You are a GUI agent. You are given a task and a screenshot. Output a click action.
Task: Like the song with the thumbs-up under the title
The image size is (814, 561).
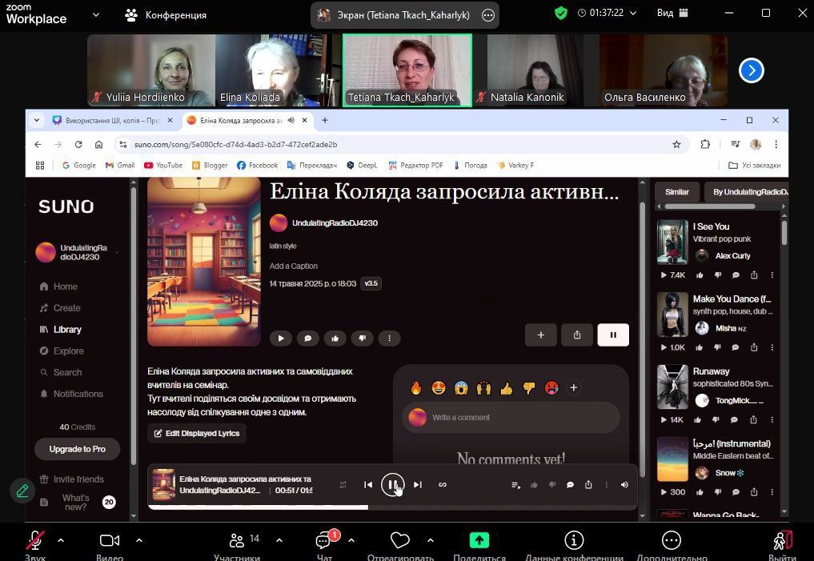coord(335,339)
